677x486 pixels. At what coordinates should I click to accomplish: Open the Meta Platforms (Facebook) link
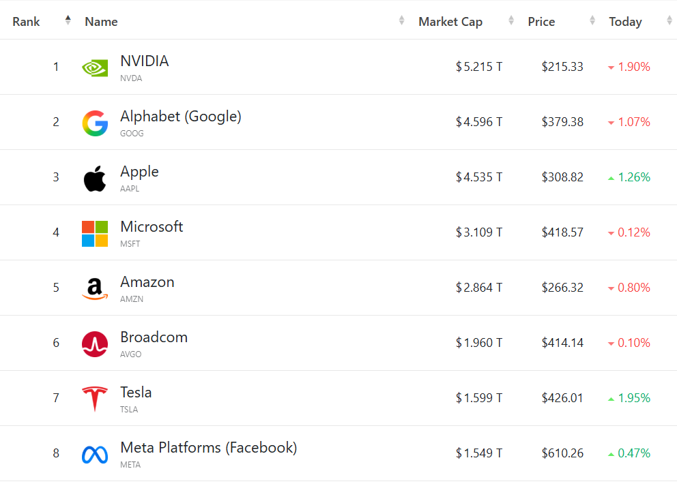point(209,448)
